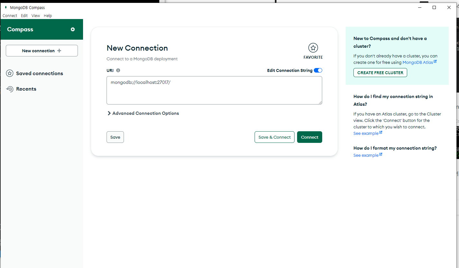Open the Edit menu
The width and height of the screenshot is (459, 268).
[24, 15]
